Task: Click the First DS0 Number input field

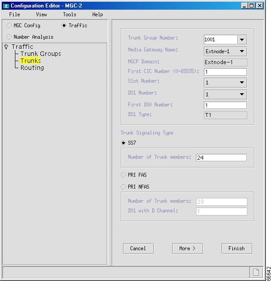Action: tap(225, 106)
